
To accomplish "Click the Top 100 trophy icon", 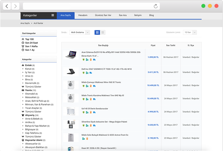I will [x=23, y=39].
